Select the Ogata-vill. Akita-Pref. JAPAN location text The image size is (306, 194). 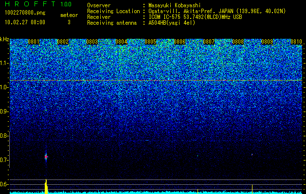click(x=217, y=11)
